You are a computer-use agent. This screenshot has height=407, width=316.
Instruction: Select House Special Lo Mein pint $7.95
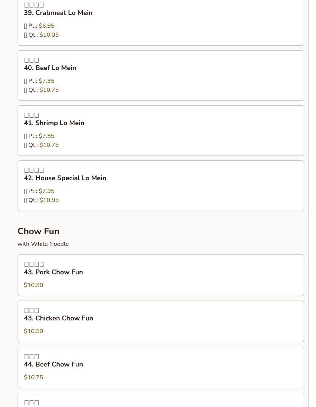46,191
